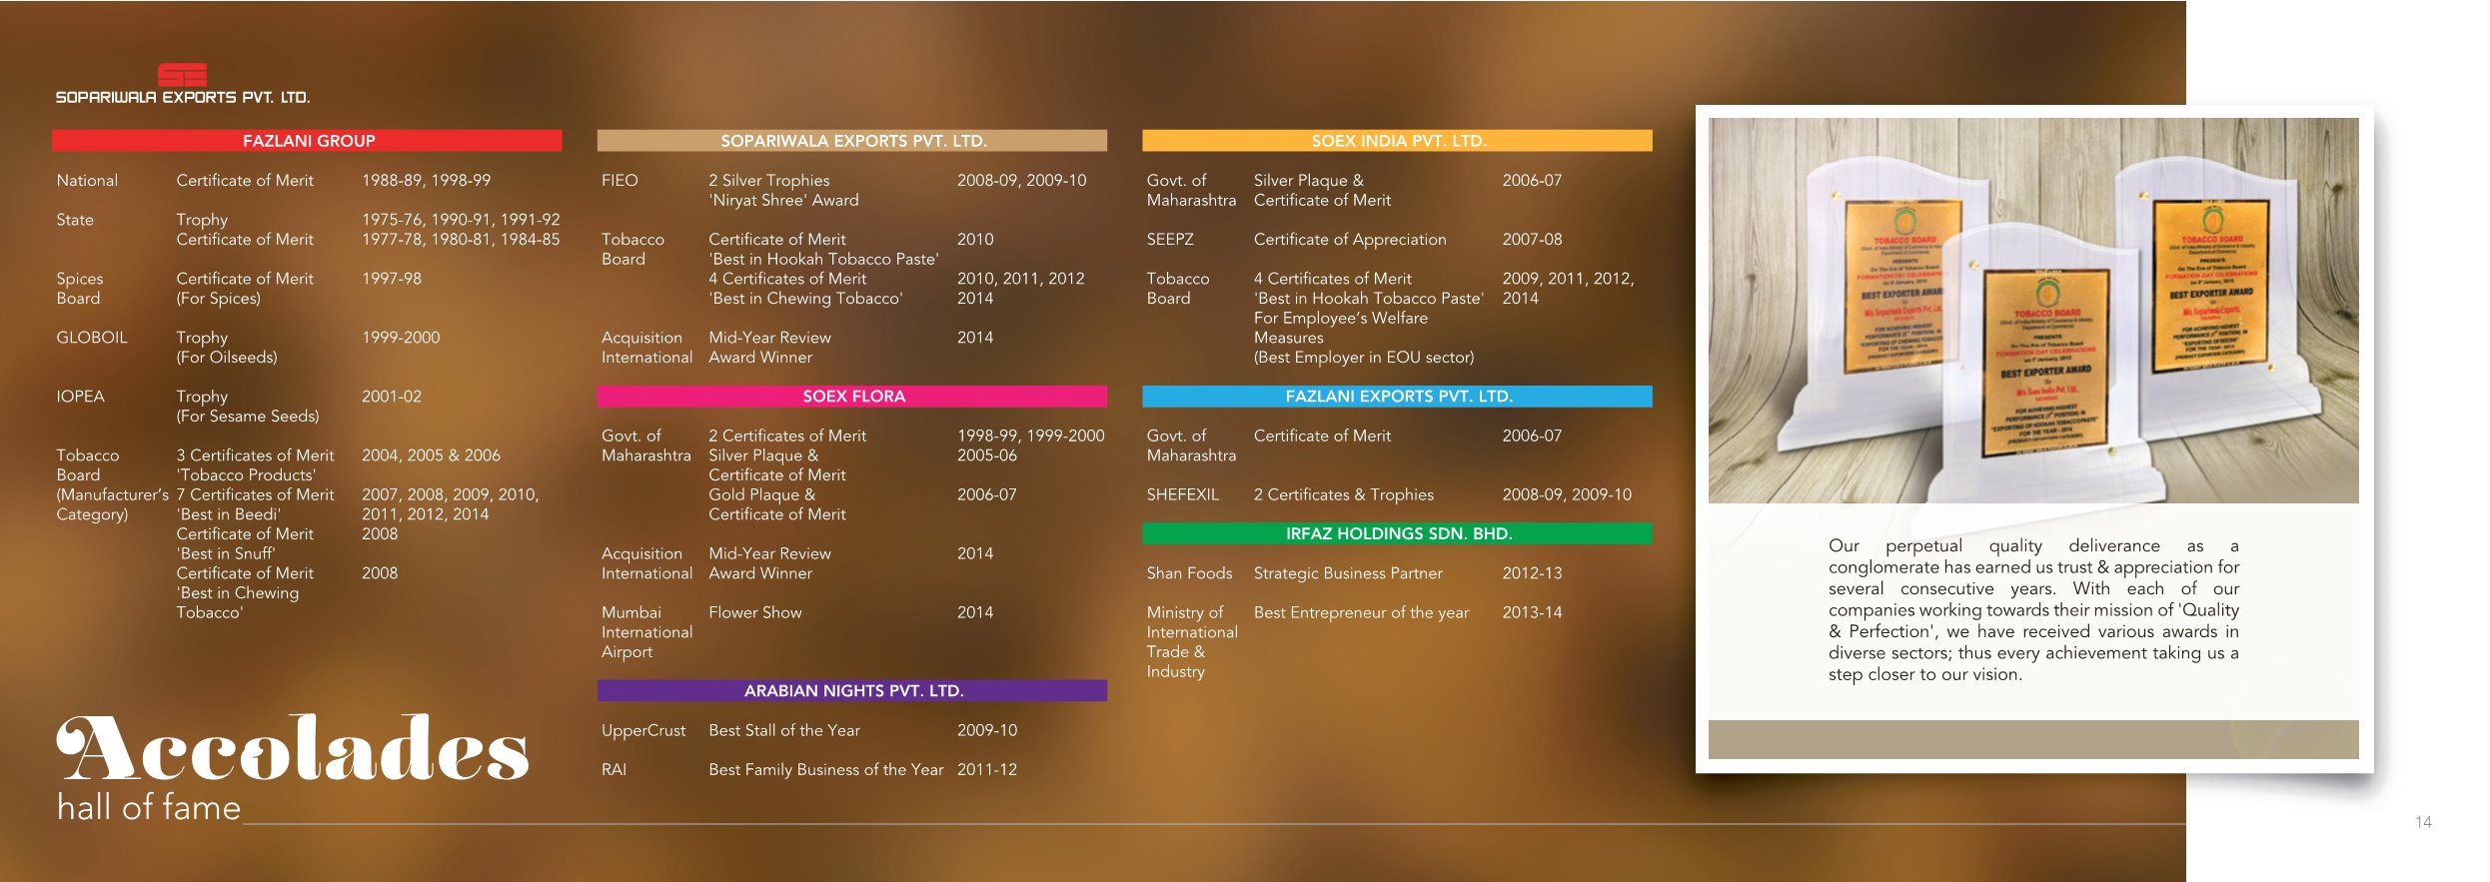The width and height of the screenshot is (2490, 882).
Task: Select 'Gold Plaque &' text
Action: pos(761,494)
